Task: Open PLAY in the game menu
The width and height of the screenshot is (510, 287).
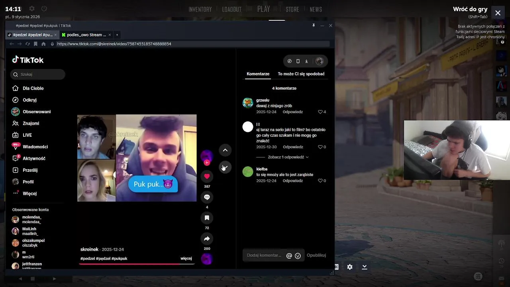Action: click(x=263, y=9)
